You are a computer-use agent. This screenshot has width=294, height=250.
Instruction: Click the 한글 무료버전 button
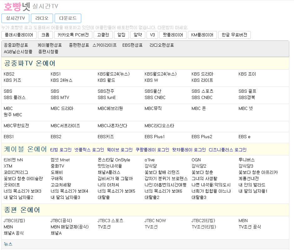(234, 35)
